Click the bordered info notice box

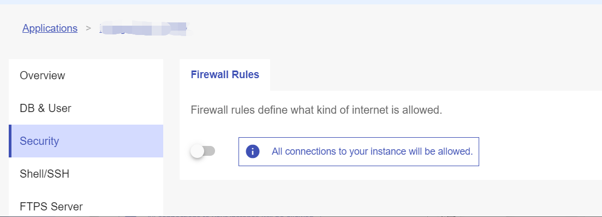coord(359,151)
